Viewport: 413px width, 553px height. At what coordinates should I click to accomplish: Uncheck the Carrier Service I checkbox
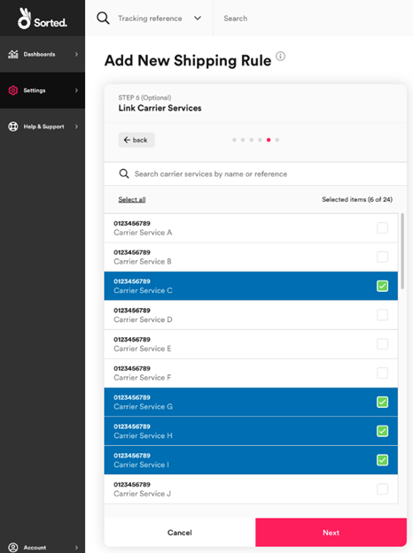click(x=382, y=460)
